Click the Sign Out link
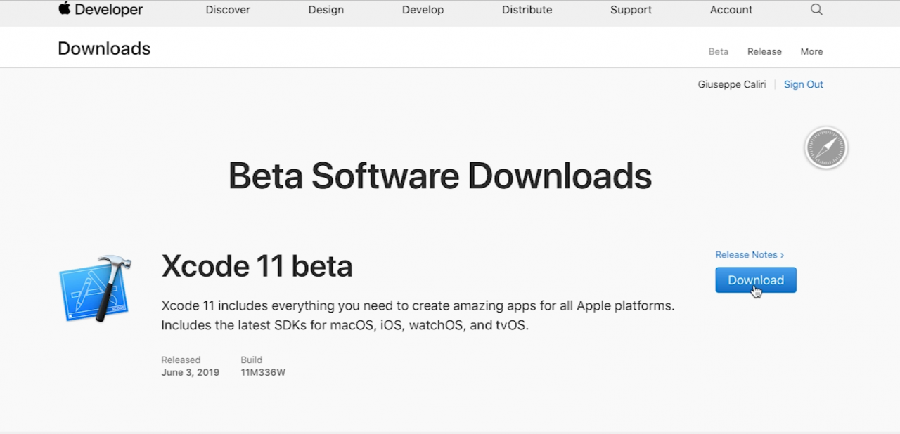The width and height of the screenshot is (900, 434). (x=803, y=84)
